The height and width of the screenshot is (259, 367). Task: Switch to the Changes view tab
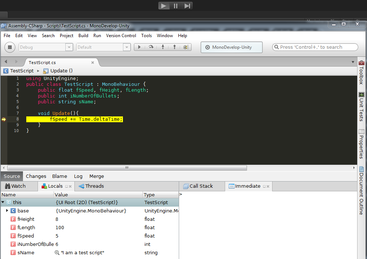coord(36,176)
